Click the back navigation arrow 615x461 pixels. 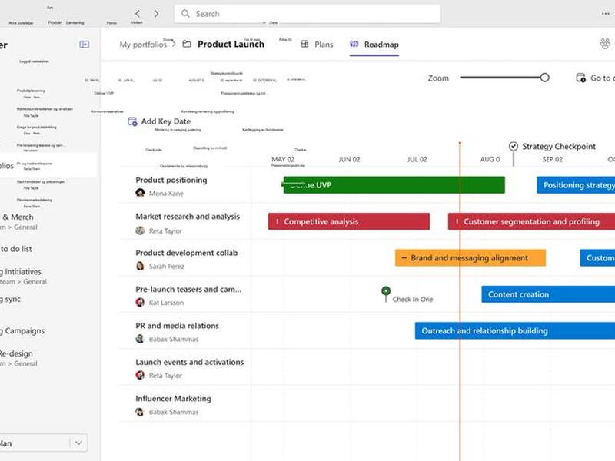click(x=138, y=14)
